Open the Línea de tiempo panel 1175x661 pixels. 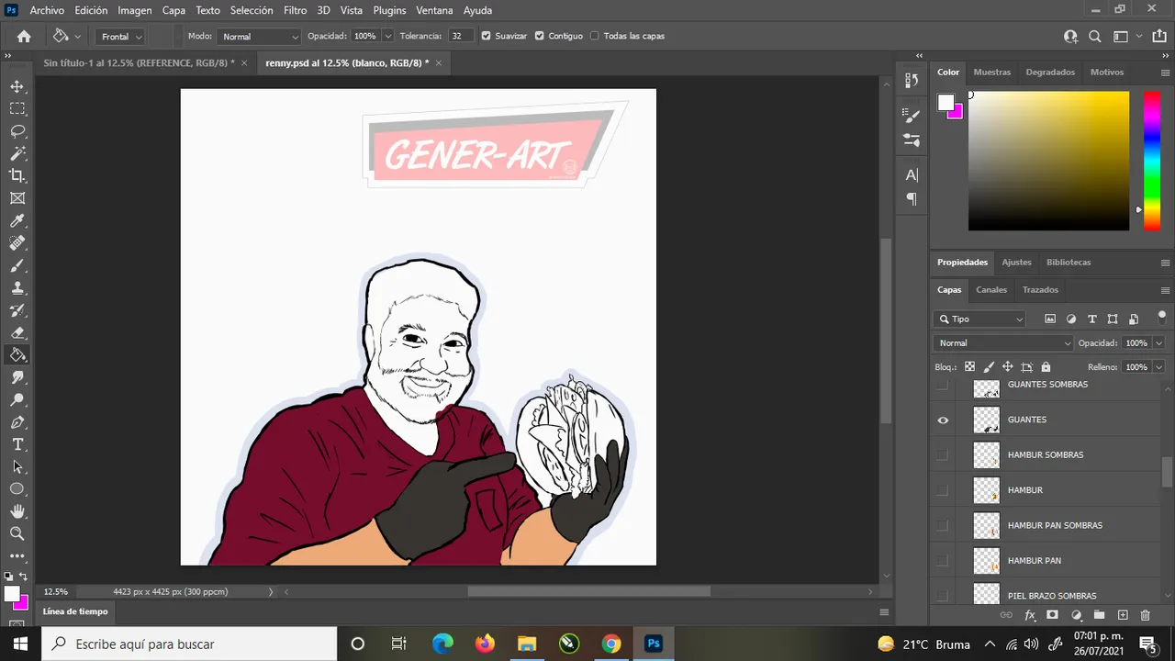click(75, 611)
